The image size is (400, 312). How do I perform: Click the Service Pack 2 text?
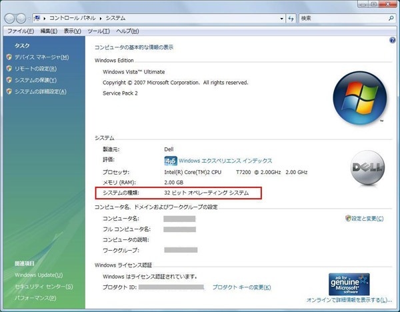point(120,93)
